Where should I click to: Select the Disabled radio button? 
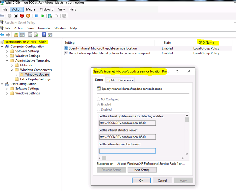98,109
